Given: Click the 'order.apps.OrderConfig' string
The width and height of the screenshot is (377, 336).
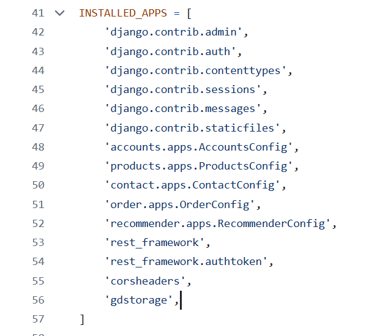Looking at the screenshot, I should tap(180, 204).
